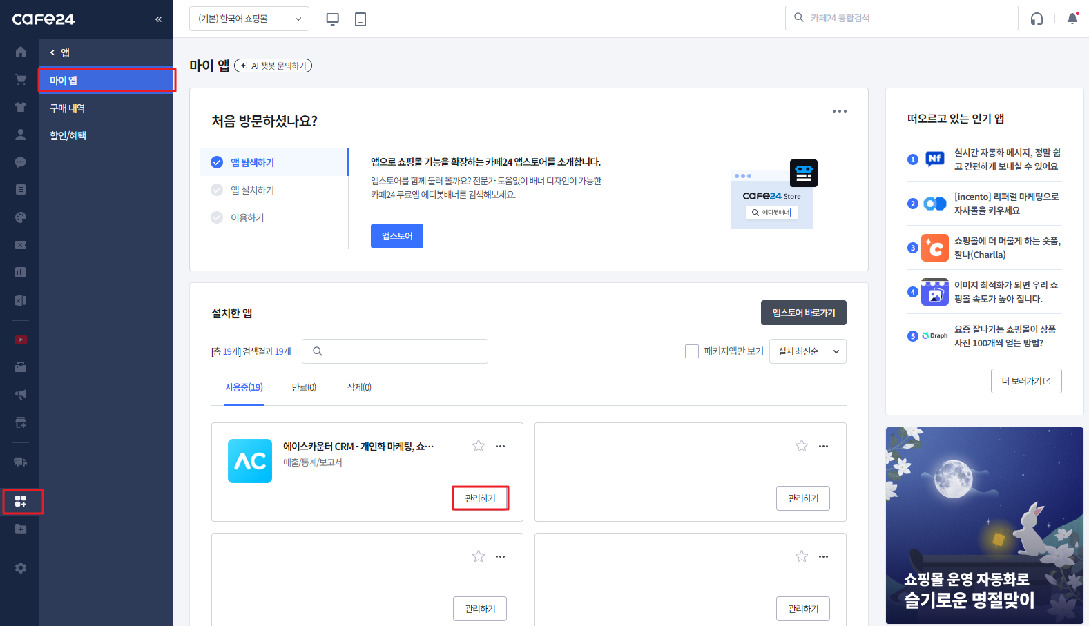Expand the 설치 최신순 sort dropdown

807,351
